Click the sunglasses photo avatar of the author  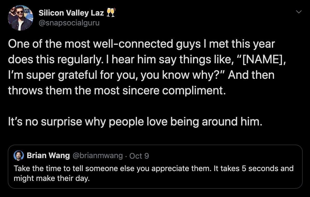tap(20, 18)
